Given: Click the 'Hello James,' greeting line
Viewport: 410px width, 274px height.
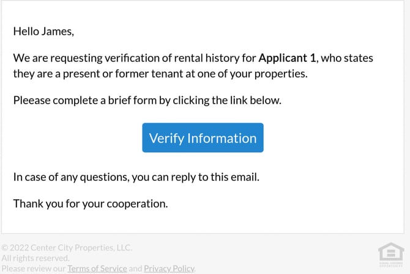Looking at the screenshot, I should (x=43, y=31).
